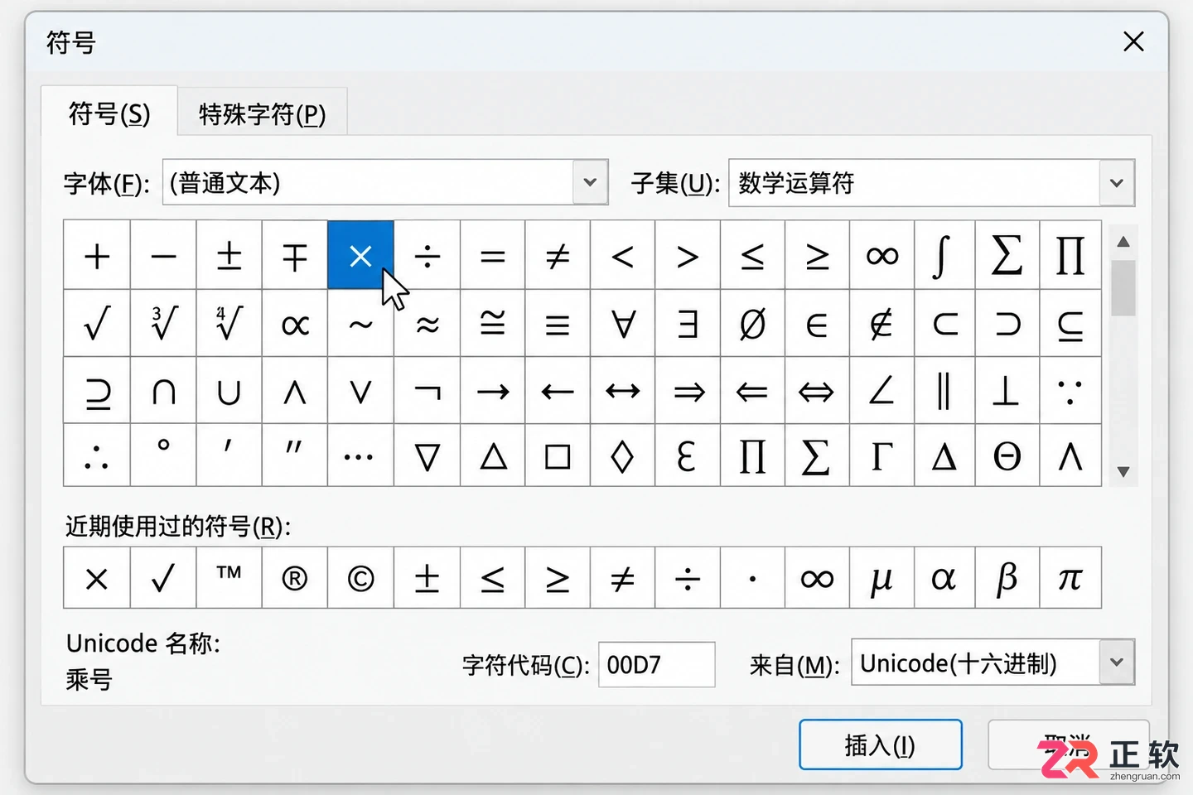This screenshot has height=795, width=1193.
Task: Pick the cube root (∛) symbol
Action: (x=163, y=323)
